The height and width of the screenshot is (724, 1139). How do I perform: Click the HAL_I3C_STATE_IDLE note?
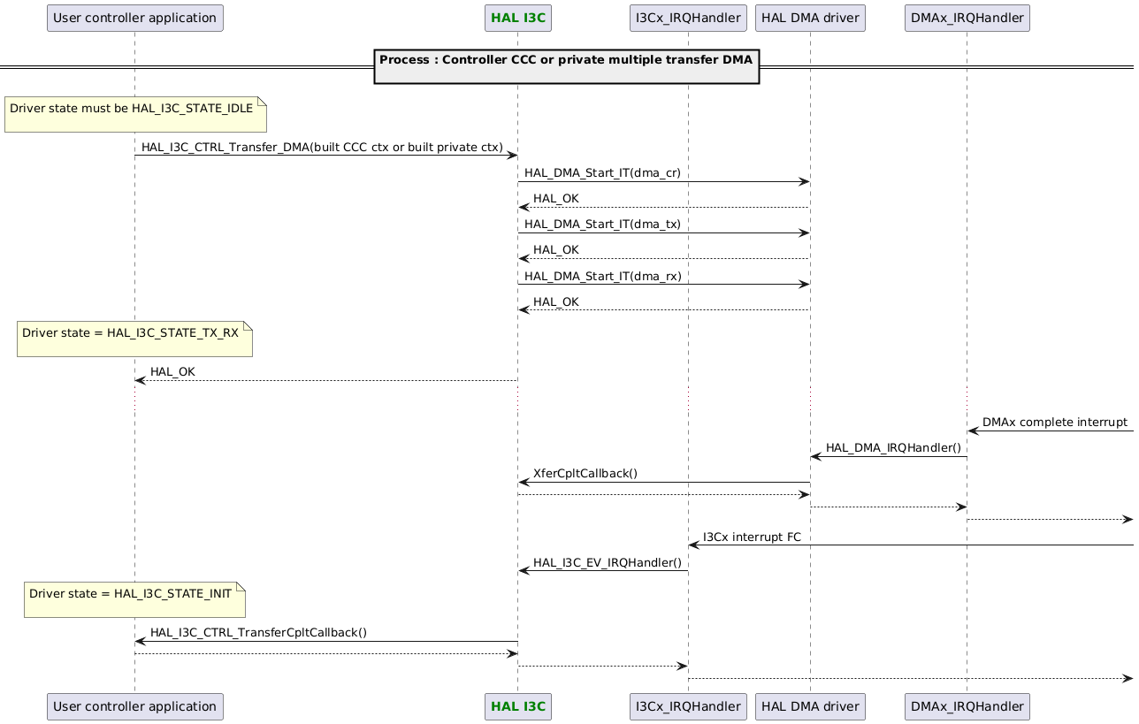[134, 111]
